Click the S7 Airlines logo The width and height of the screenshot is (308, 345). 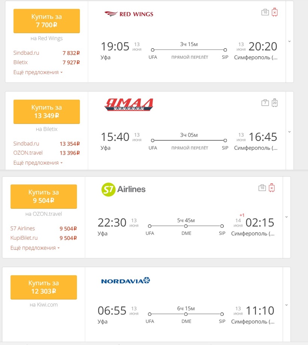123,189
